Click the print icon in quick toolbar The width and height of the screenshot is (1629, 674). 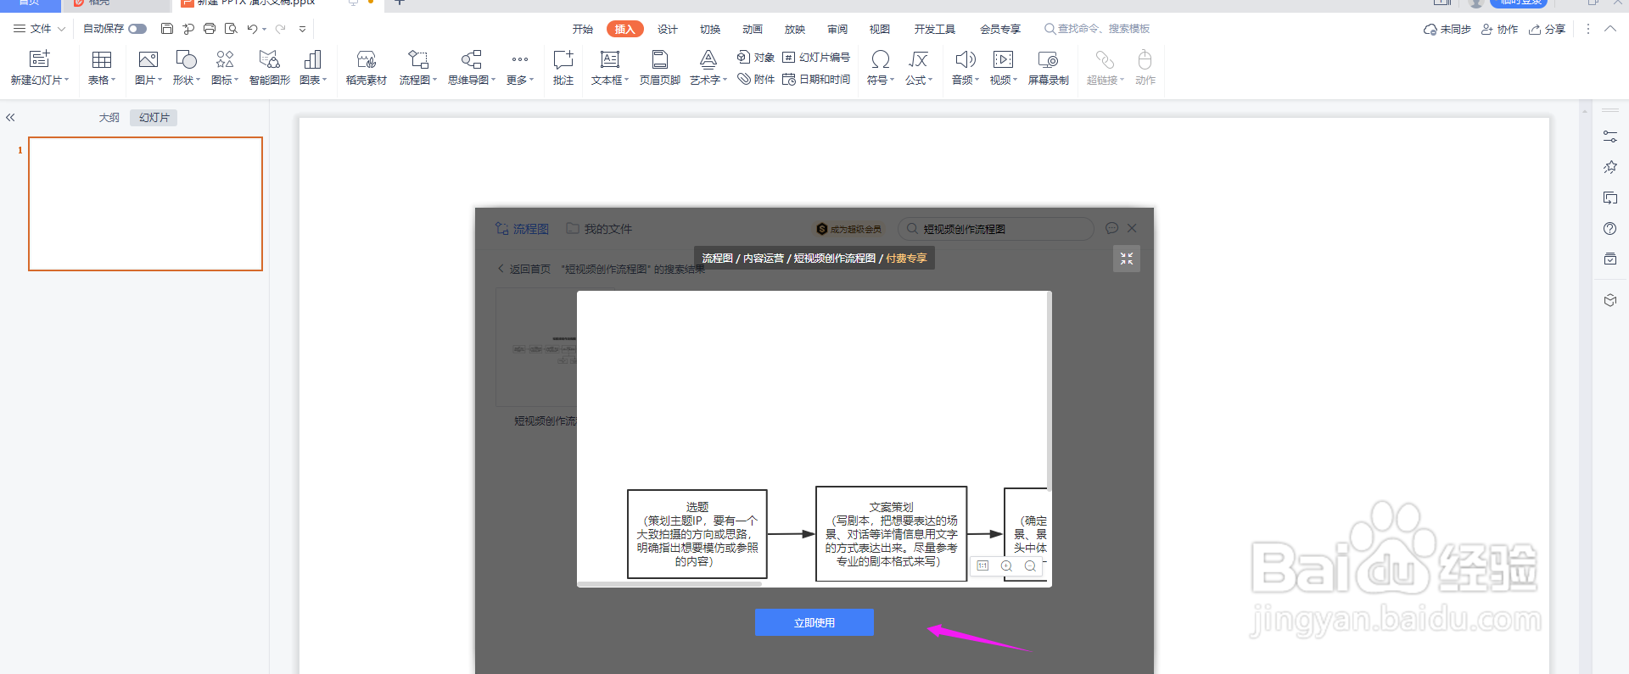[x=210, y=29]
